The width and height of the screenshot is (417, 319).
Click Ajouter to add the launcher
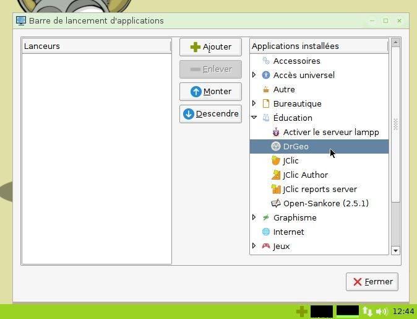click(x=210, y=47)
